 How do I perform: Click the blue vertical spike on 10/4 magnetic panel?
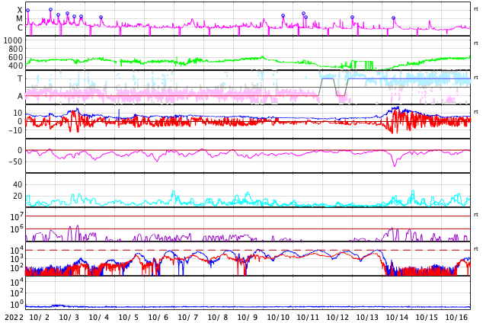tap(119, 114)
